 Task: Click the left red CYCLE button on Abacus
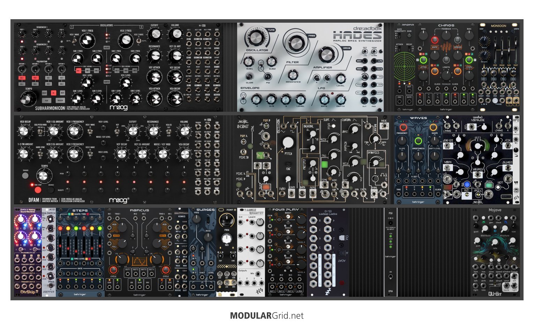[113, 270]
